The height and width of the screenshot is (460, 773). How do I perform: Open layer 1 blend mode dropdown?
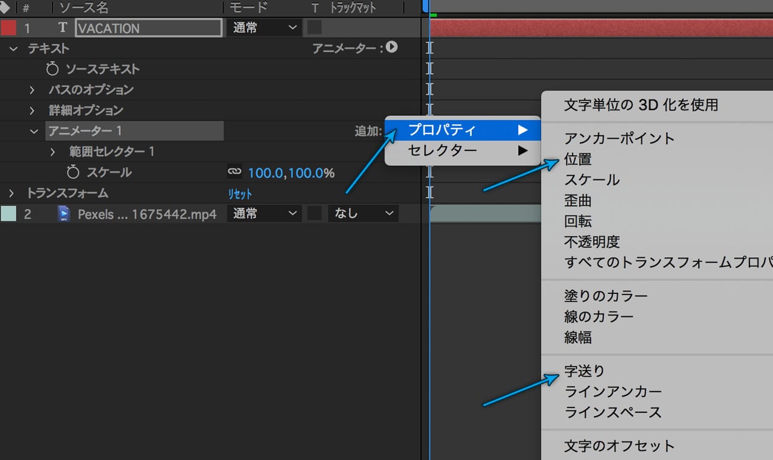point(265,28)
